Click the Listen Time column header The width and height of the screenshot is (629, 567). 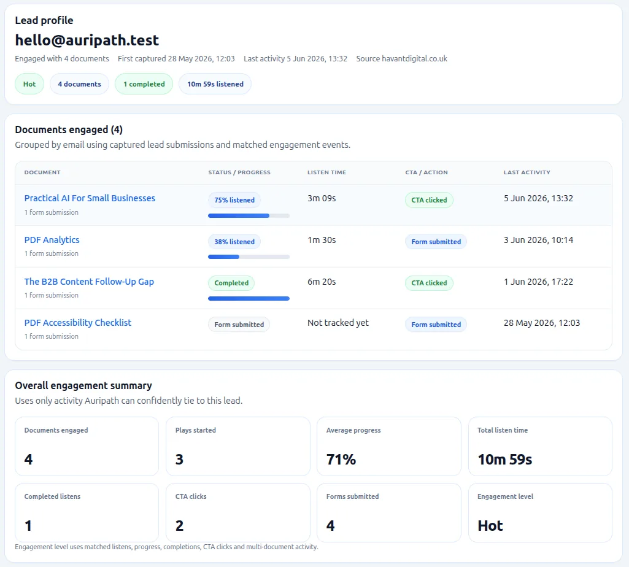[326, 172]
